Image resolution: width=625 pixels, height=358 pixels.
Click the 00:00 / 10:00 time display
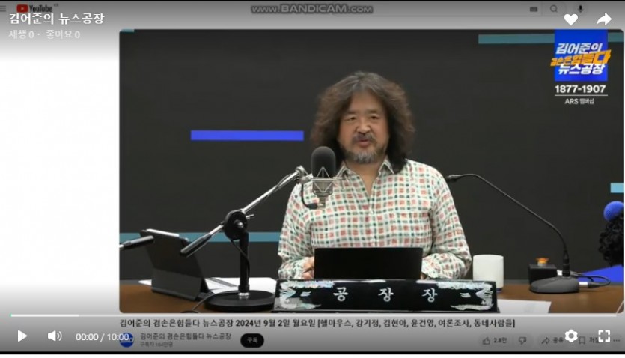103,337
